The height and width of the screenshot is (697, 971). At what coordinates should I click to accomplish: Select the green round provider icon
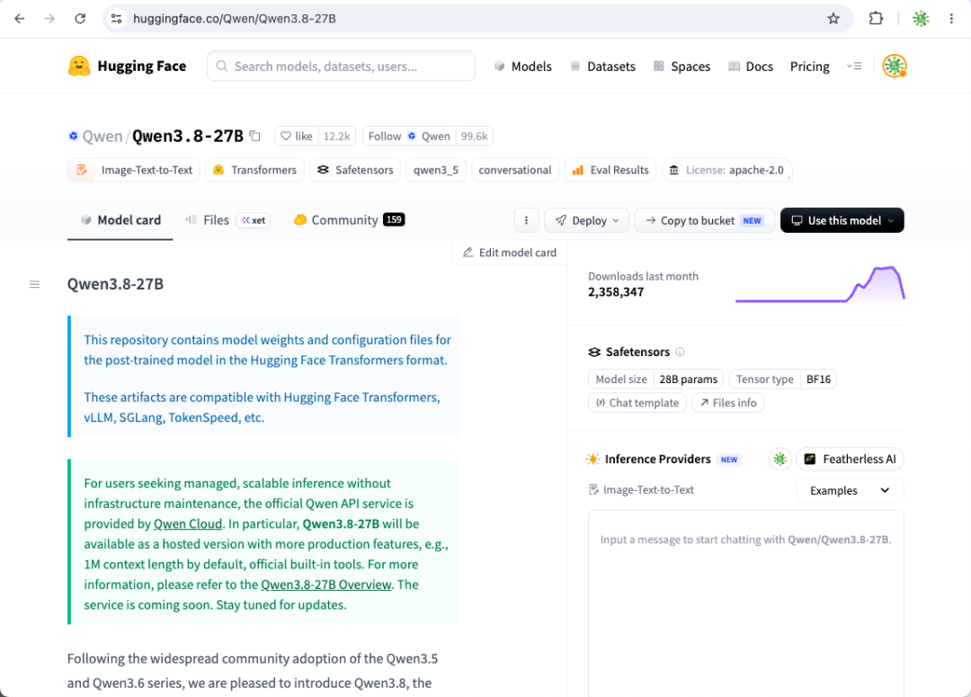click(x=779, y=459)
